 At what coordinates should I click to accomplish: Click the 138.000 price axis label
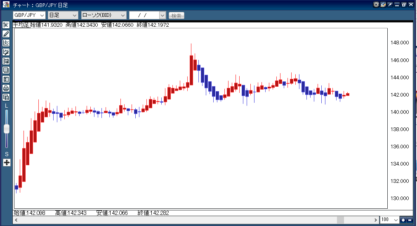click(399, 129)
